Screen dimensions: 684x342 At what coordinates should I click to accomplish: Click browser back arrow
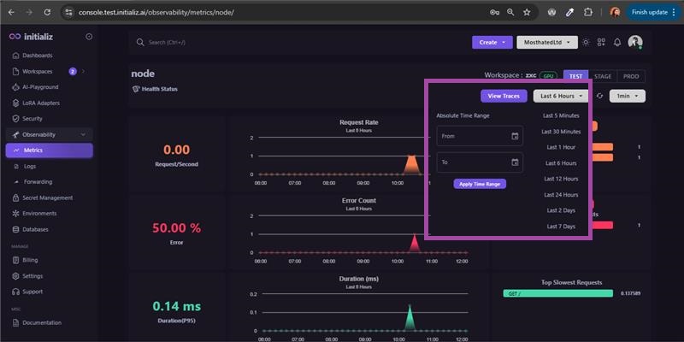(11, 12)
